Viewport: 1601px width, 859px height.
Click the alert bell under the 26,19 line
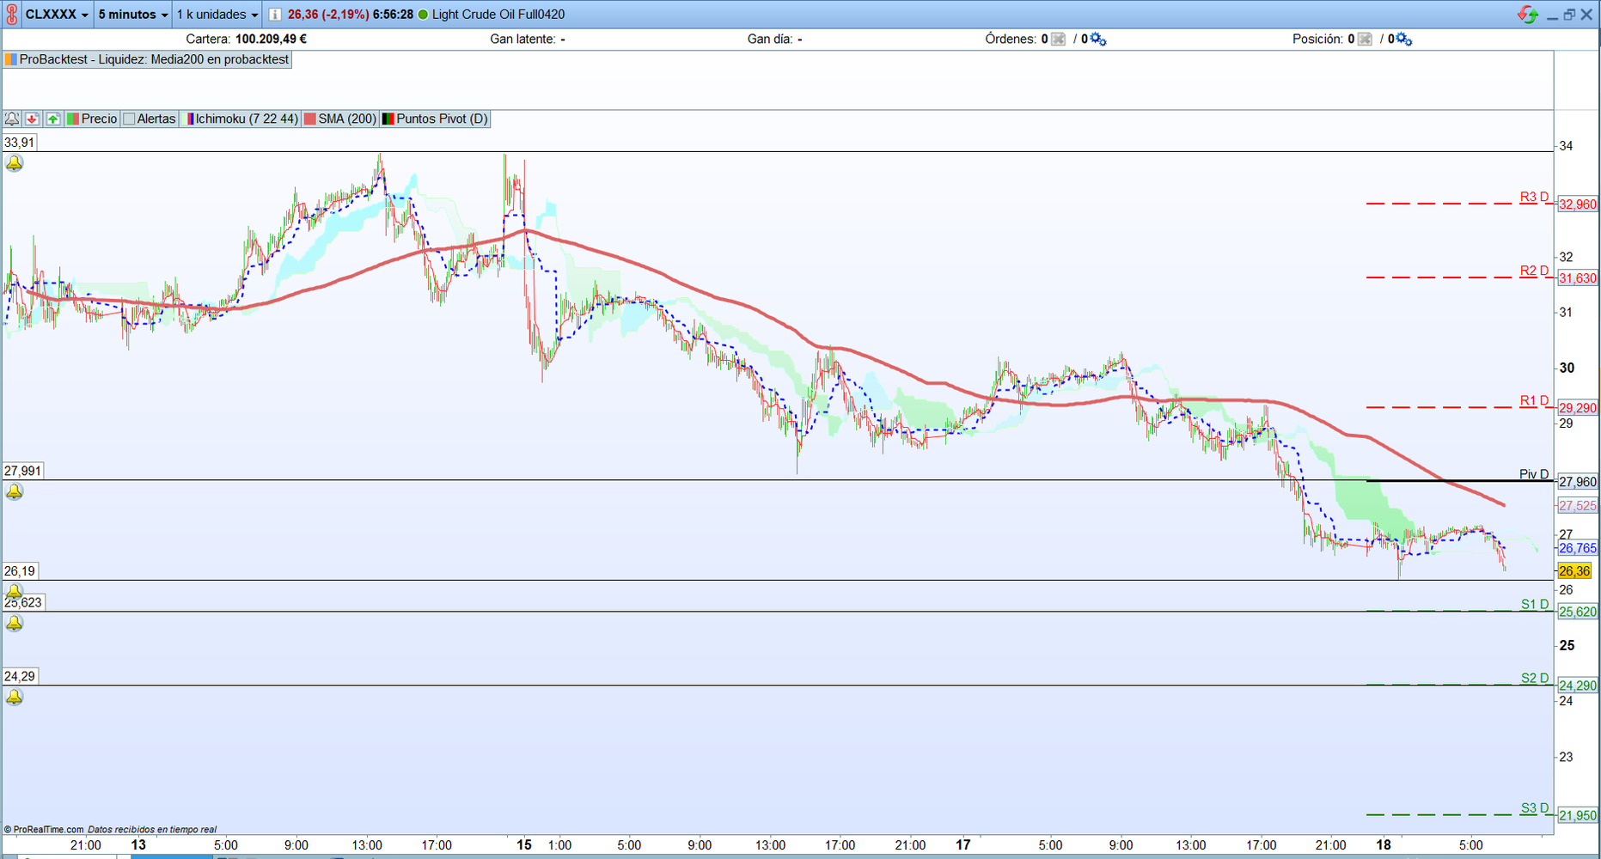[x=15, y=591]
